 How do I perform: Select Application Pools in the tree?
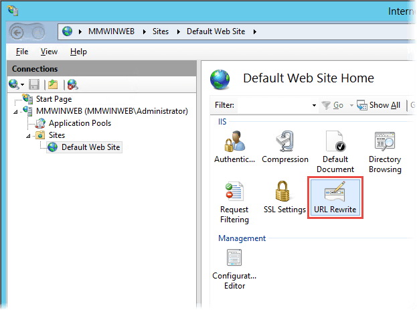[x=80, y=123]
